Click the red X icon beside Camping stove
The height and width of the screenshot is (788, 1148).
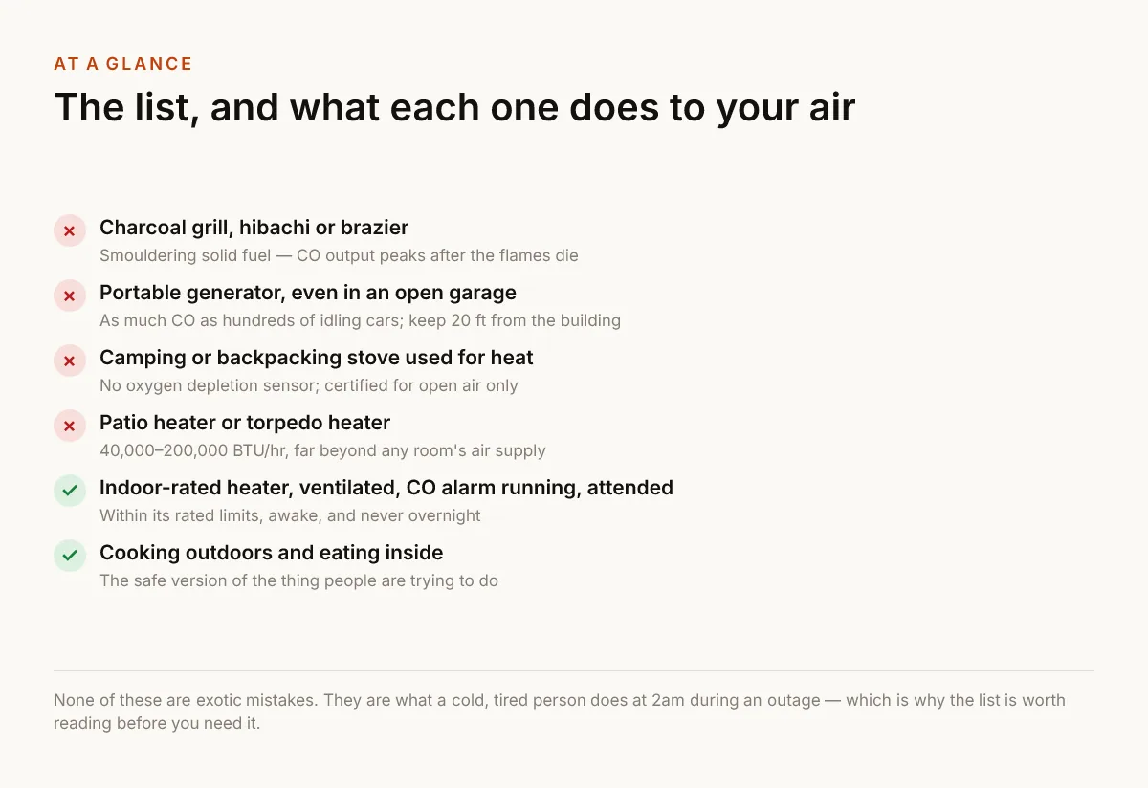pyautogui.click(x=70, y=361)
